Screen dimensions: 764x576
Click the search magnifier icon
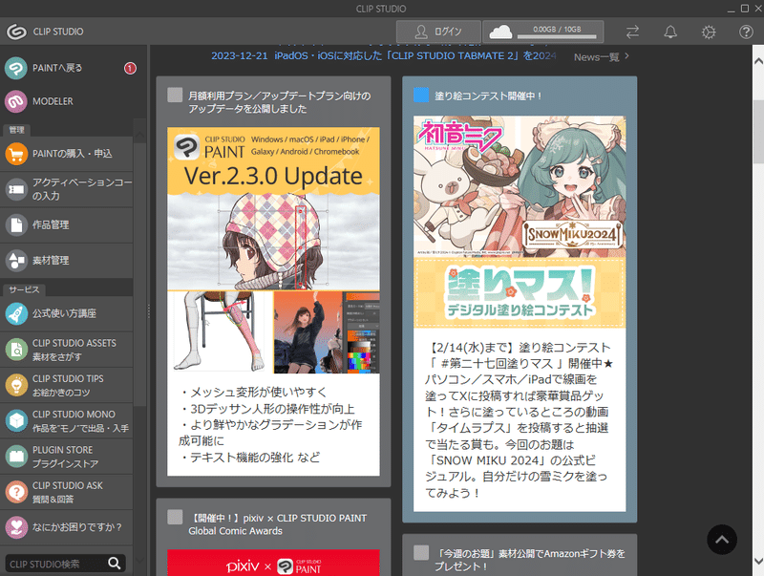115,564
